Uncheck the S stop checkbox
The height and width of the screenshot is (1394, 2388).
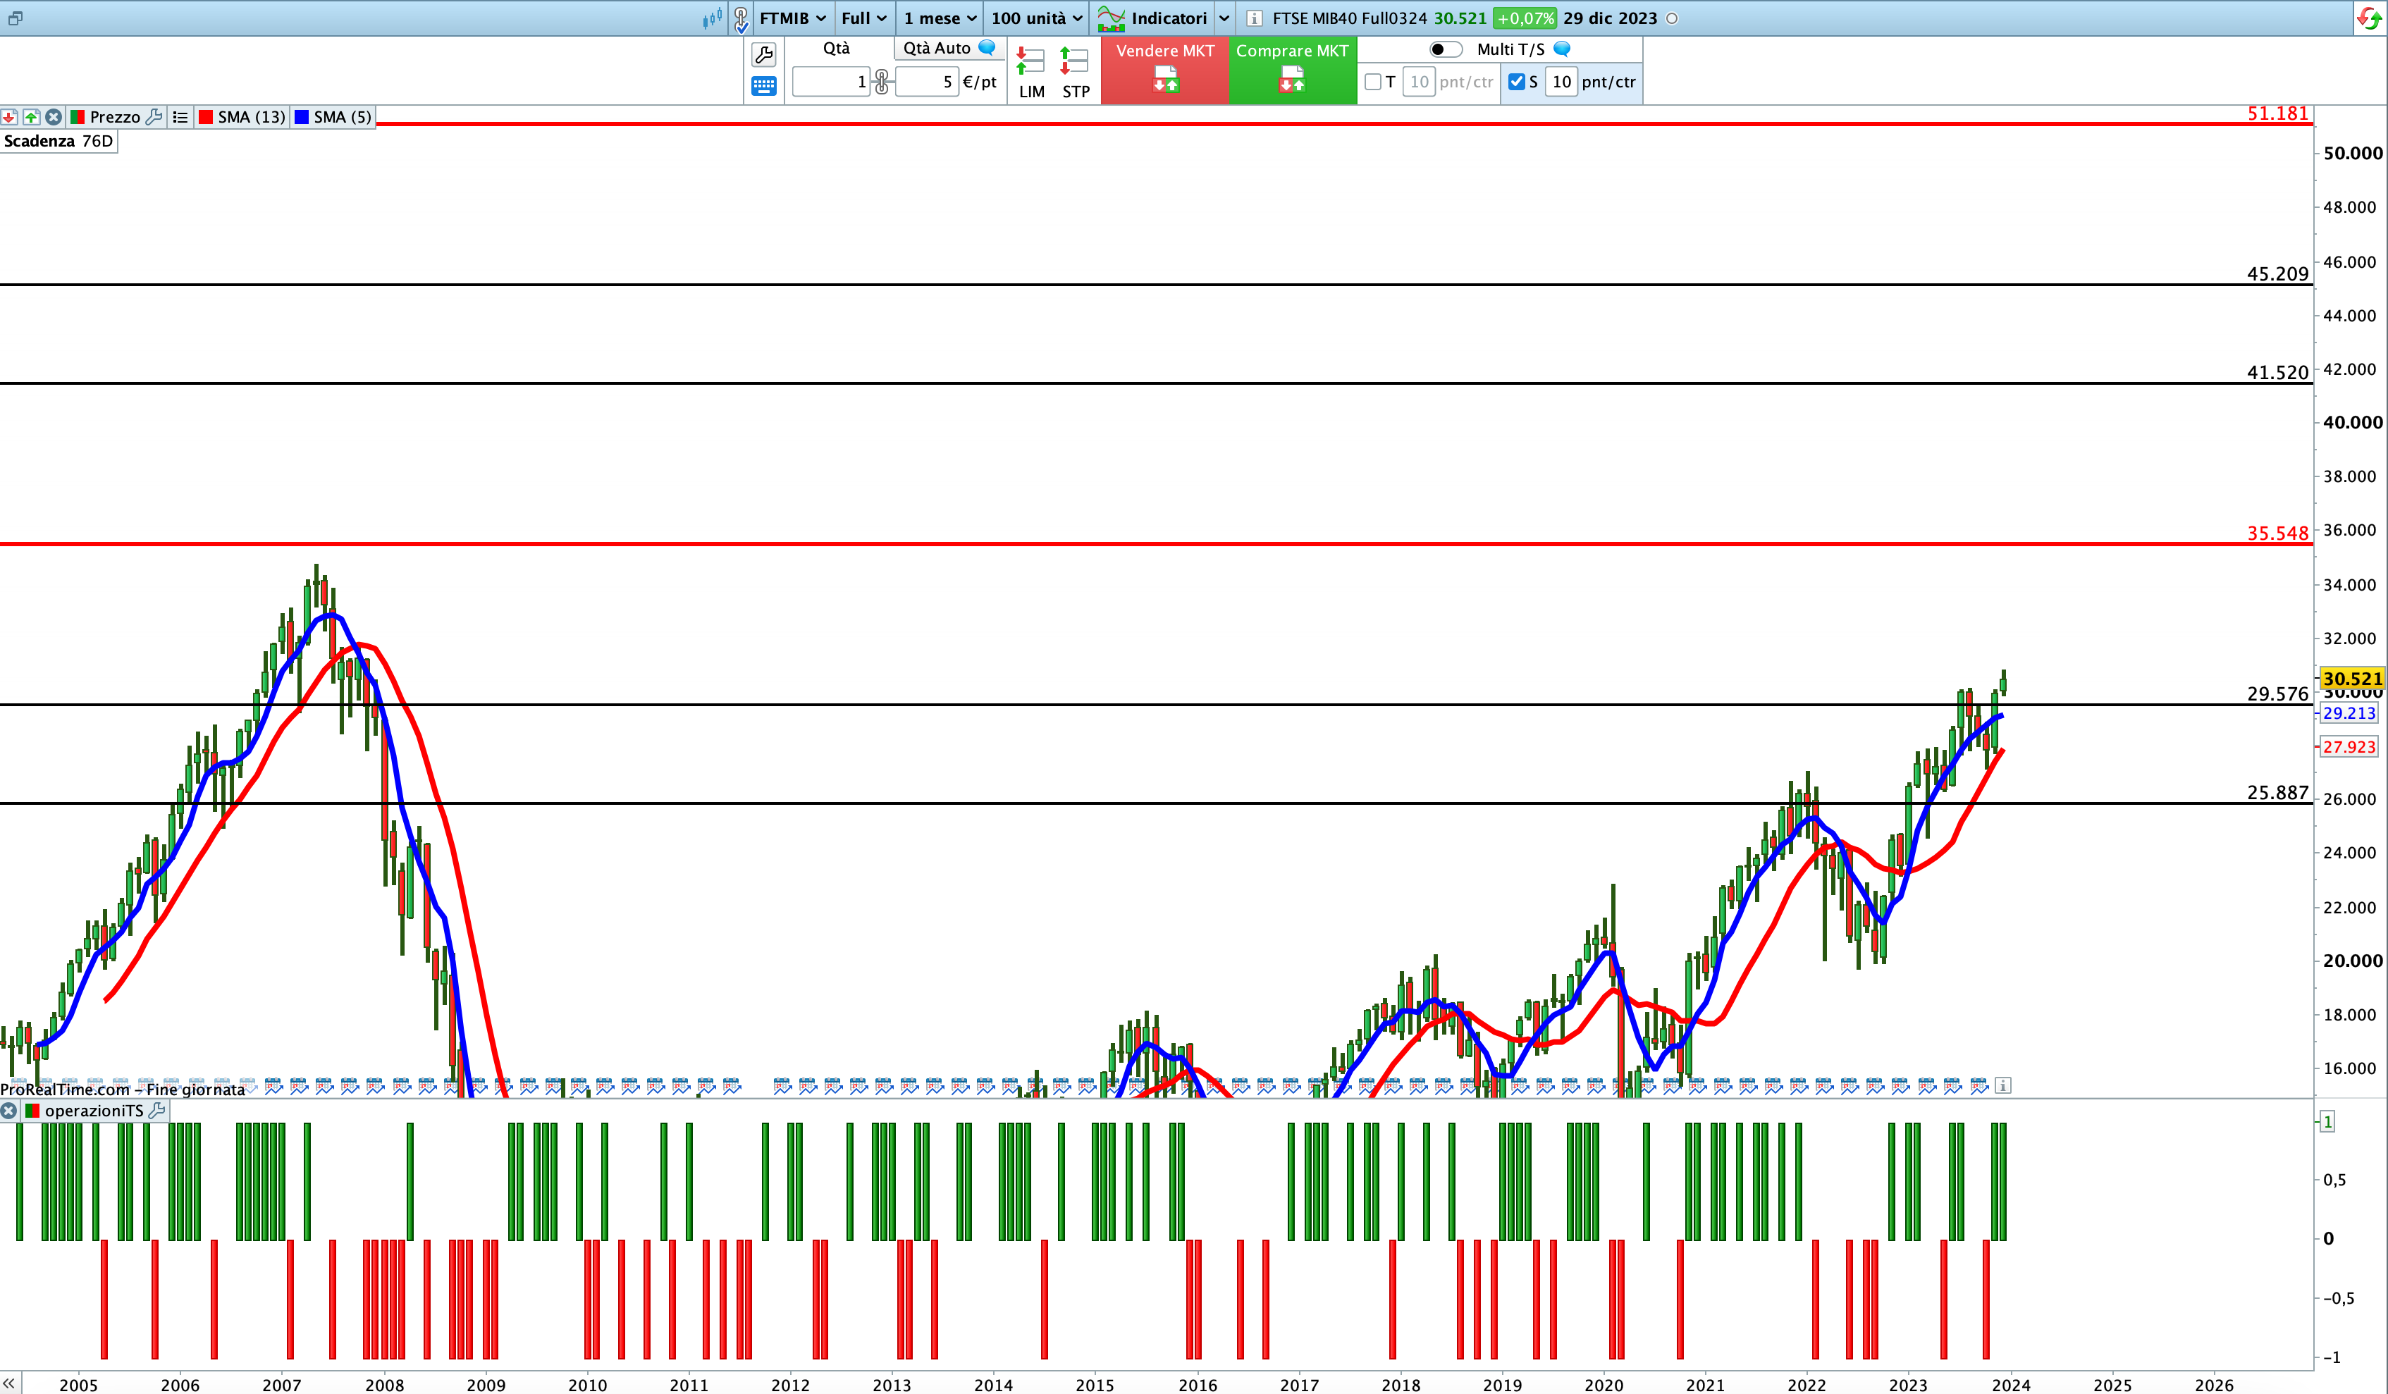[x=1516, y=82]
